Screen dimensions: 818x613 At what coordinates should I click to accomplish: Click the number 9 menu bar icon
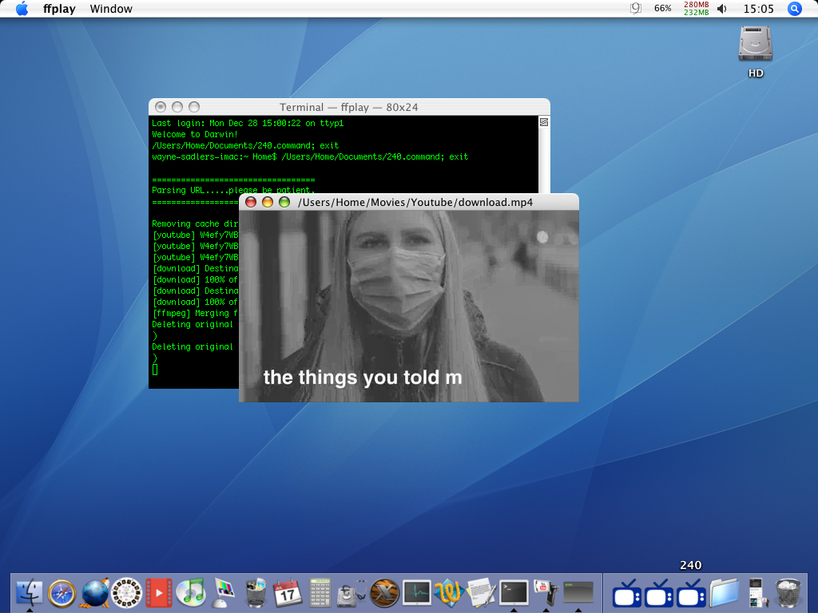pos(635,8)
